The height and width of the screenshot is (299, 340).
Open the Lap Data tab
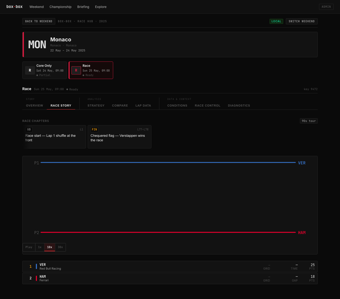[x=143, y=105]
